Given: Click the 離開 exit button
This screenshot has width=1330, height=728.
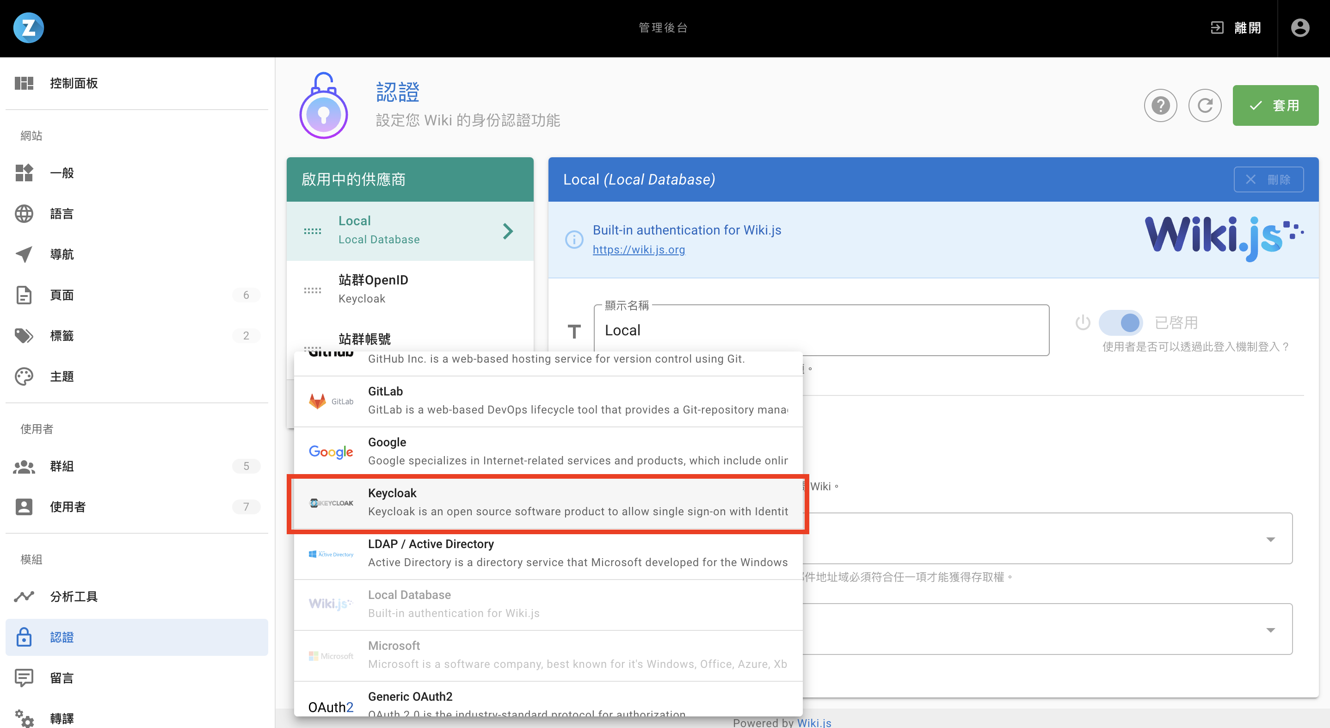Looking at the screenshot, I should pos(1236,28).
